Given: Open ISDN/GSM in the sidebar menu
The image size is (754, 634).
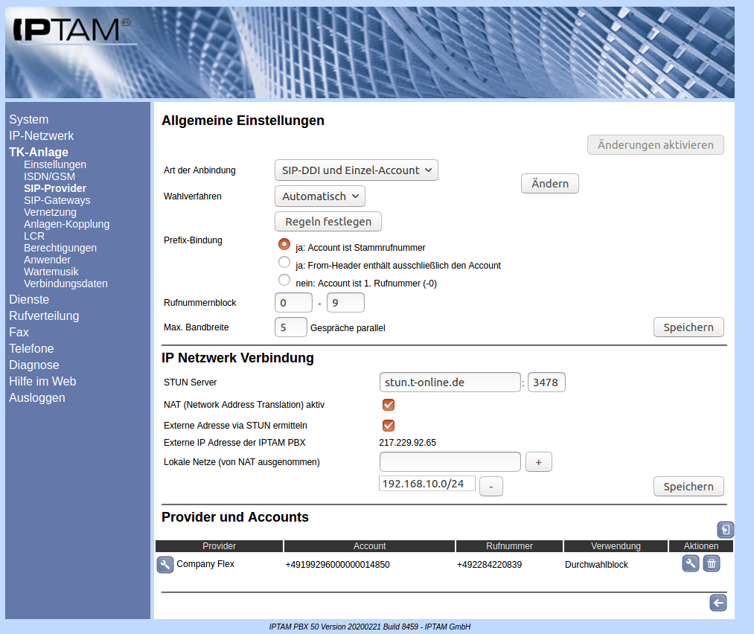Looking at the screenshot, I should [49, 176].
